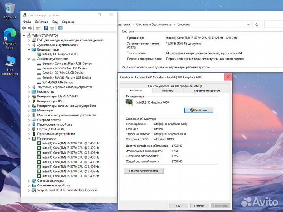Click the Help icon in Device Manager toolbar
Screen dimensions: 283x212
(46, 28)
